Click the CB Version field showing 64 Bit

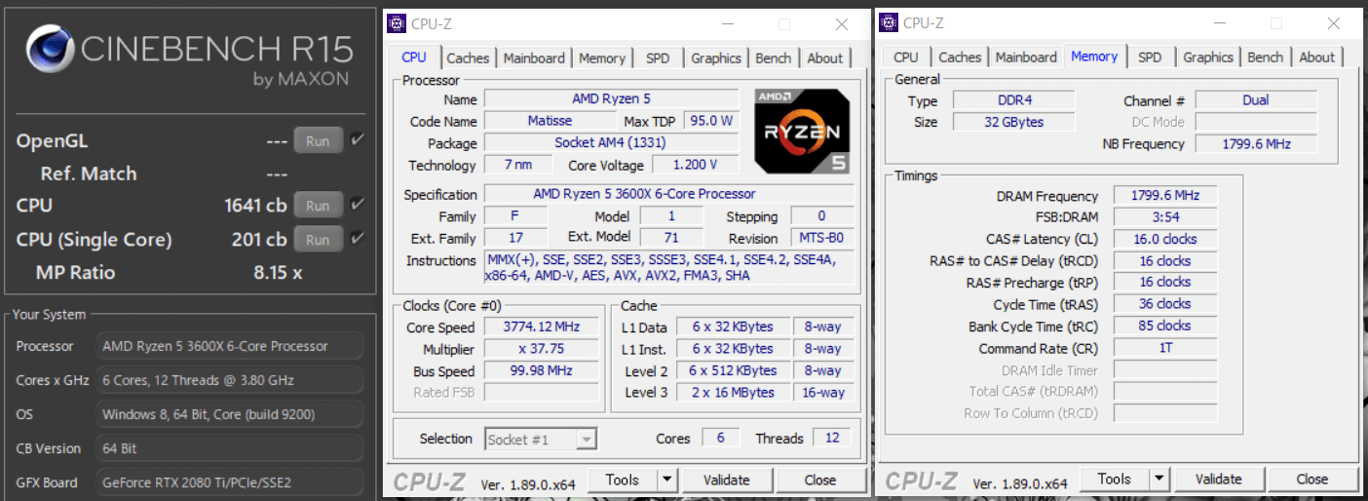click(x=230, y=448)
